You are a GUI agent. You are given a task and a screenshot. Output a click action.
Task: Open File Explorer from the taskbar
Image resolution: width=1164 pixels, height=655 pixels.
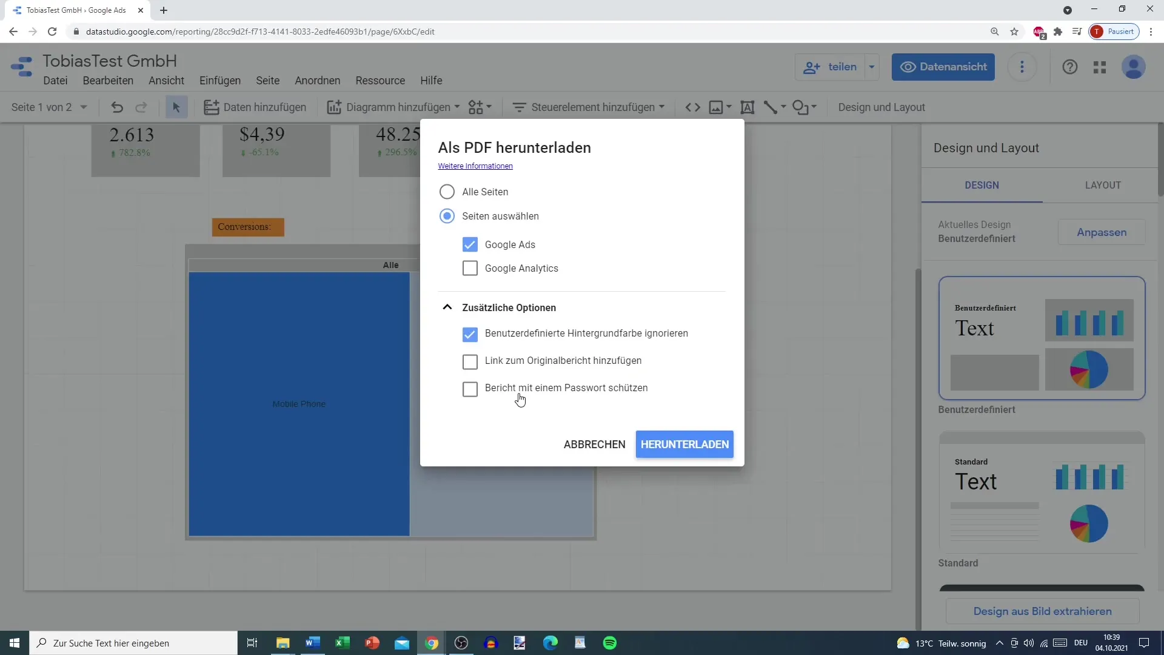coord(283,643)
